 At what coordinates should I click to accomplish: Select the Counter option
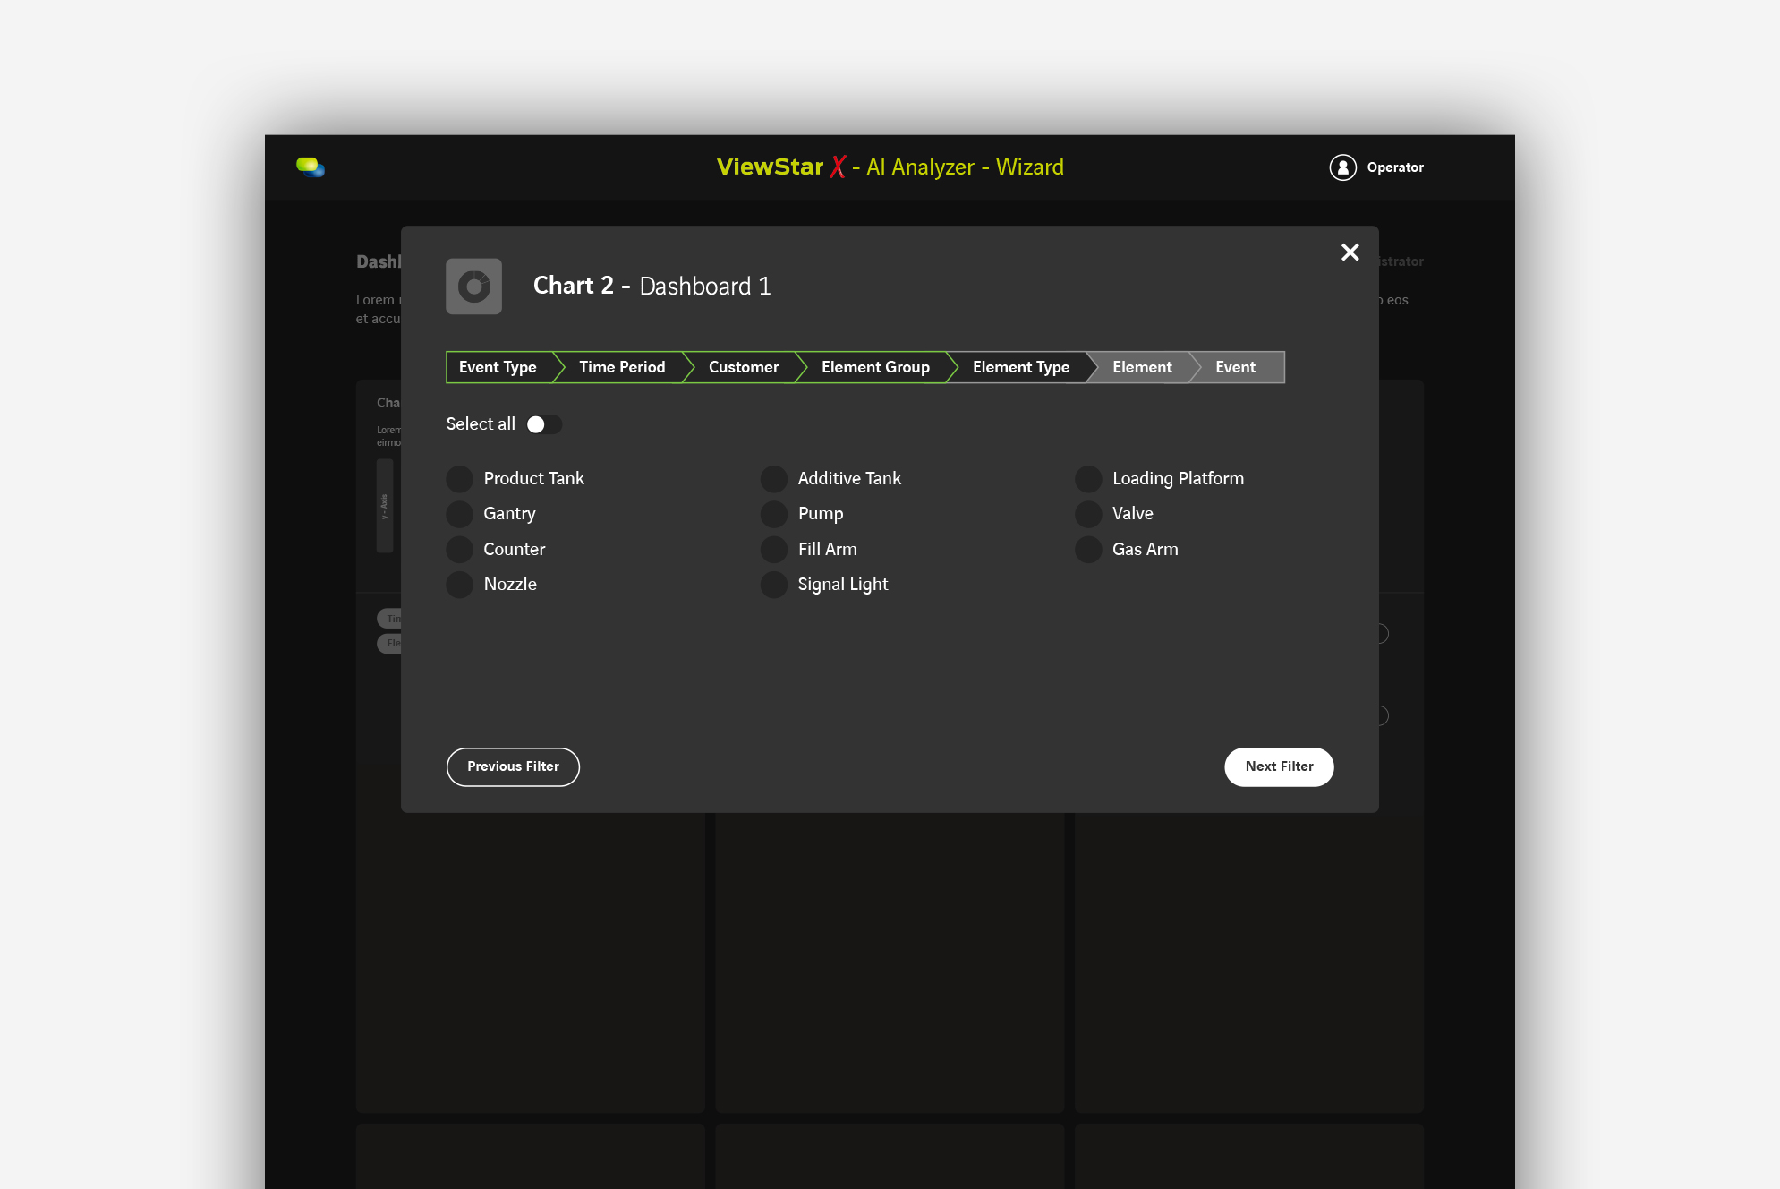pyautogui.click(x=459, y=550)
